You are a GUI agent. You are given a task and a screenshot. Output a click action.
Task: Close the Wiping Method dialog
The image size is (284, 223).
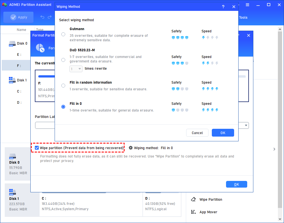pyautogui.click(x=234, y=7)
